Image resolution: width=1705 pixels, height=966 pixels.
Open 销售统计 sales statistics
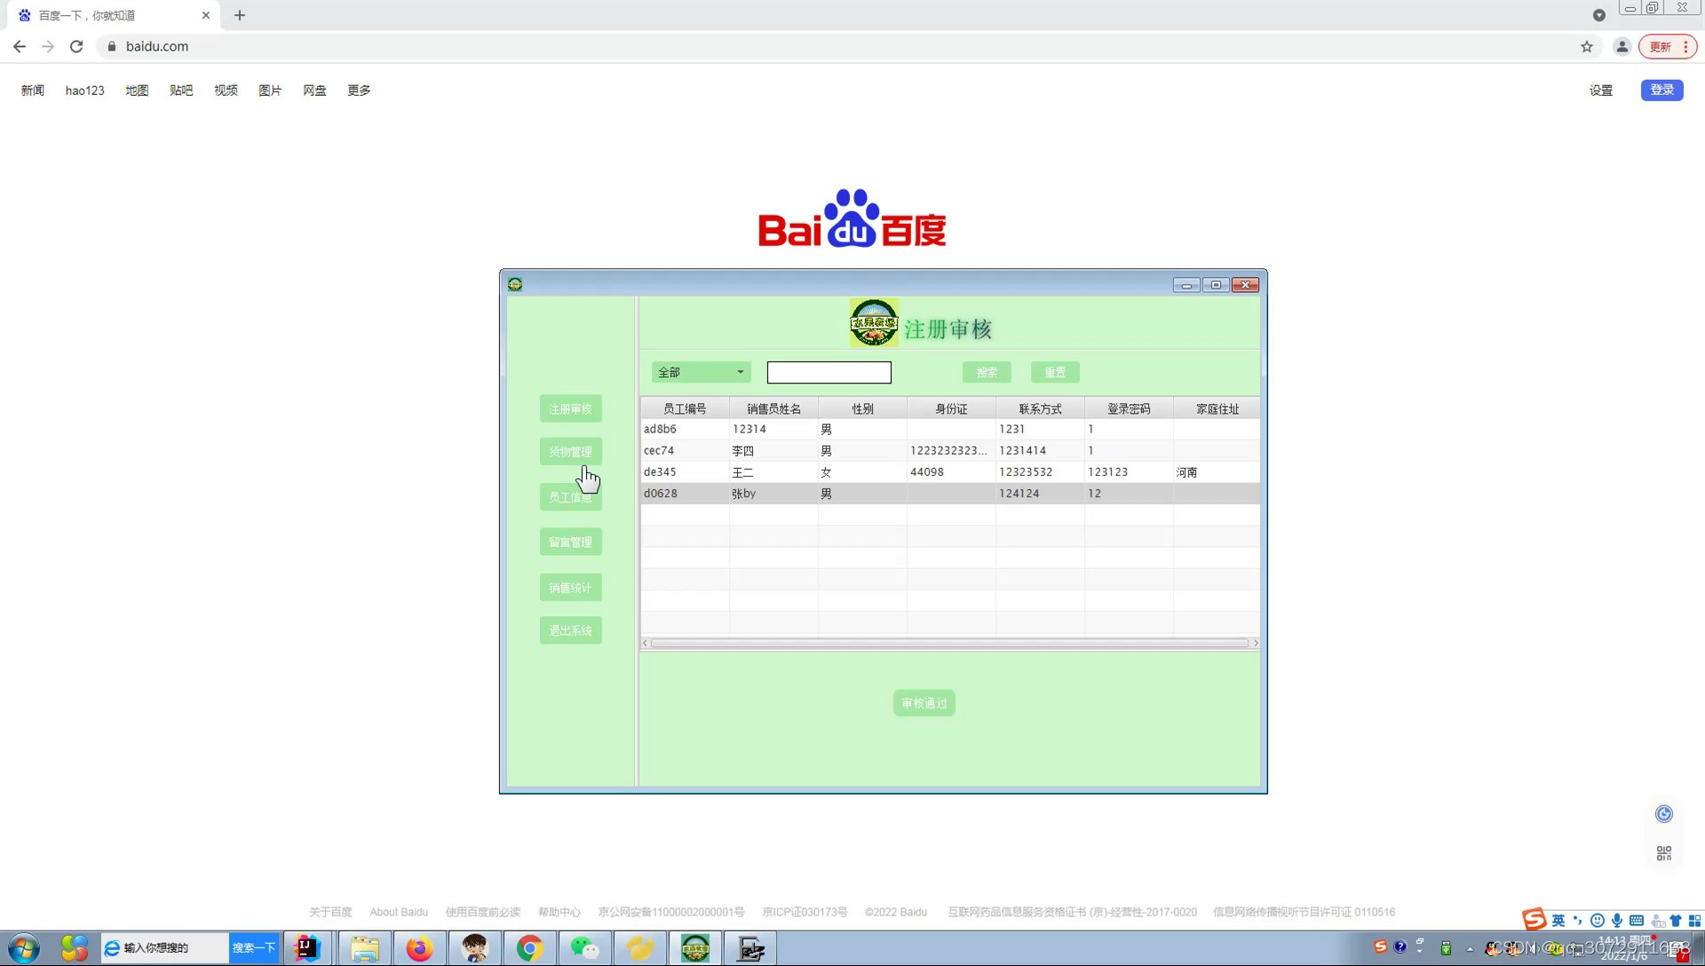tap(570, 587)
